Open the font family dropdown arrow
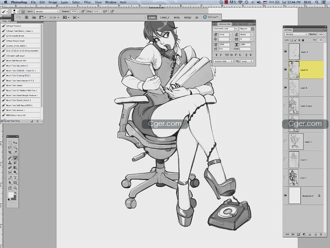The height and width of the screenshot is (248, 330). 236,29
